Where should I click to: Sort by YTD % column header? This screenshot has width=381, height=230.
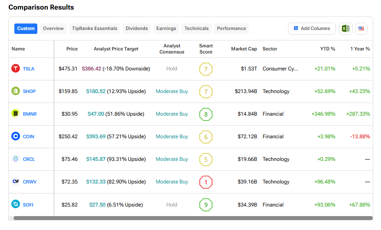click(x=328, y=49)
